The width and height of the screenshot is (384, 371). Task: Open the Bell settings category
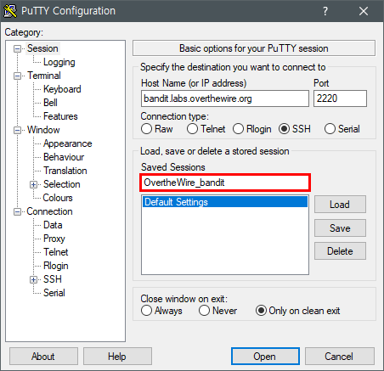pyautogui.click(x=50, y=103)
